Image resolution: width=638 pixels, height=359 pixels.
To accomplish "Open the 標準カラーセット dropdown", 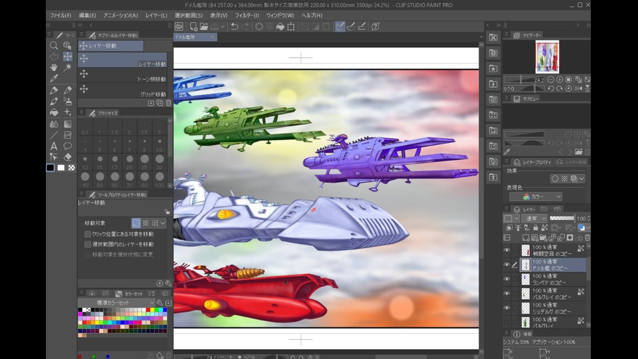I will click(x=116, y=302).
